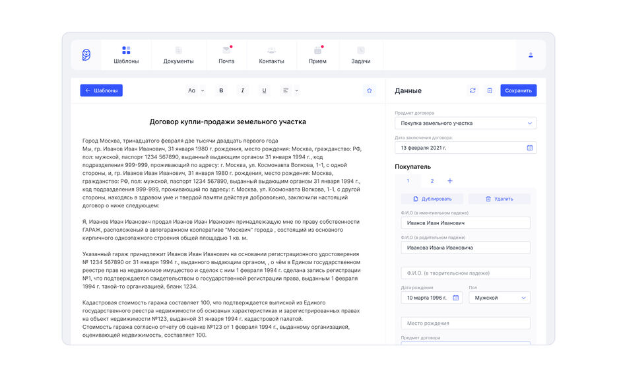Click the refresh data icon

pos(472,90)
